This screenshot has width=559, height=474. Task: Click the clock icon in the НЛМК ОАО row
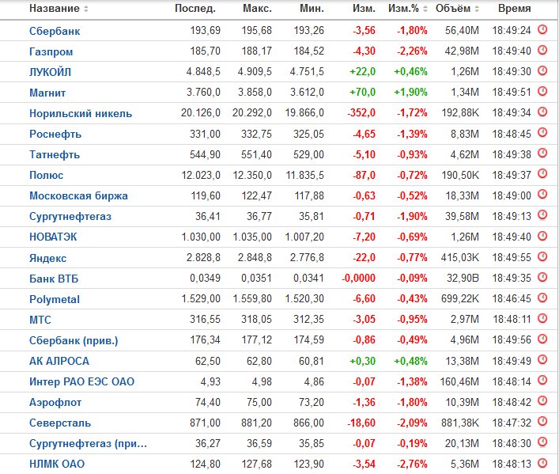click(x=542, y=463)
